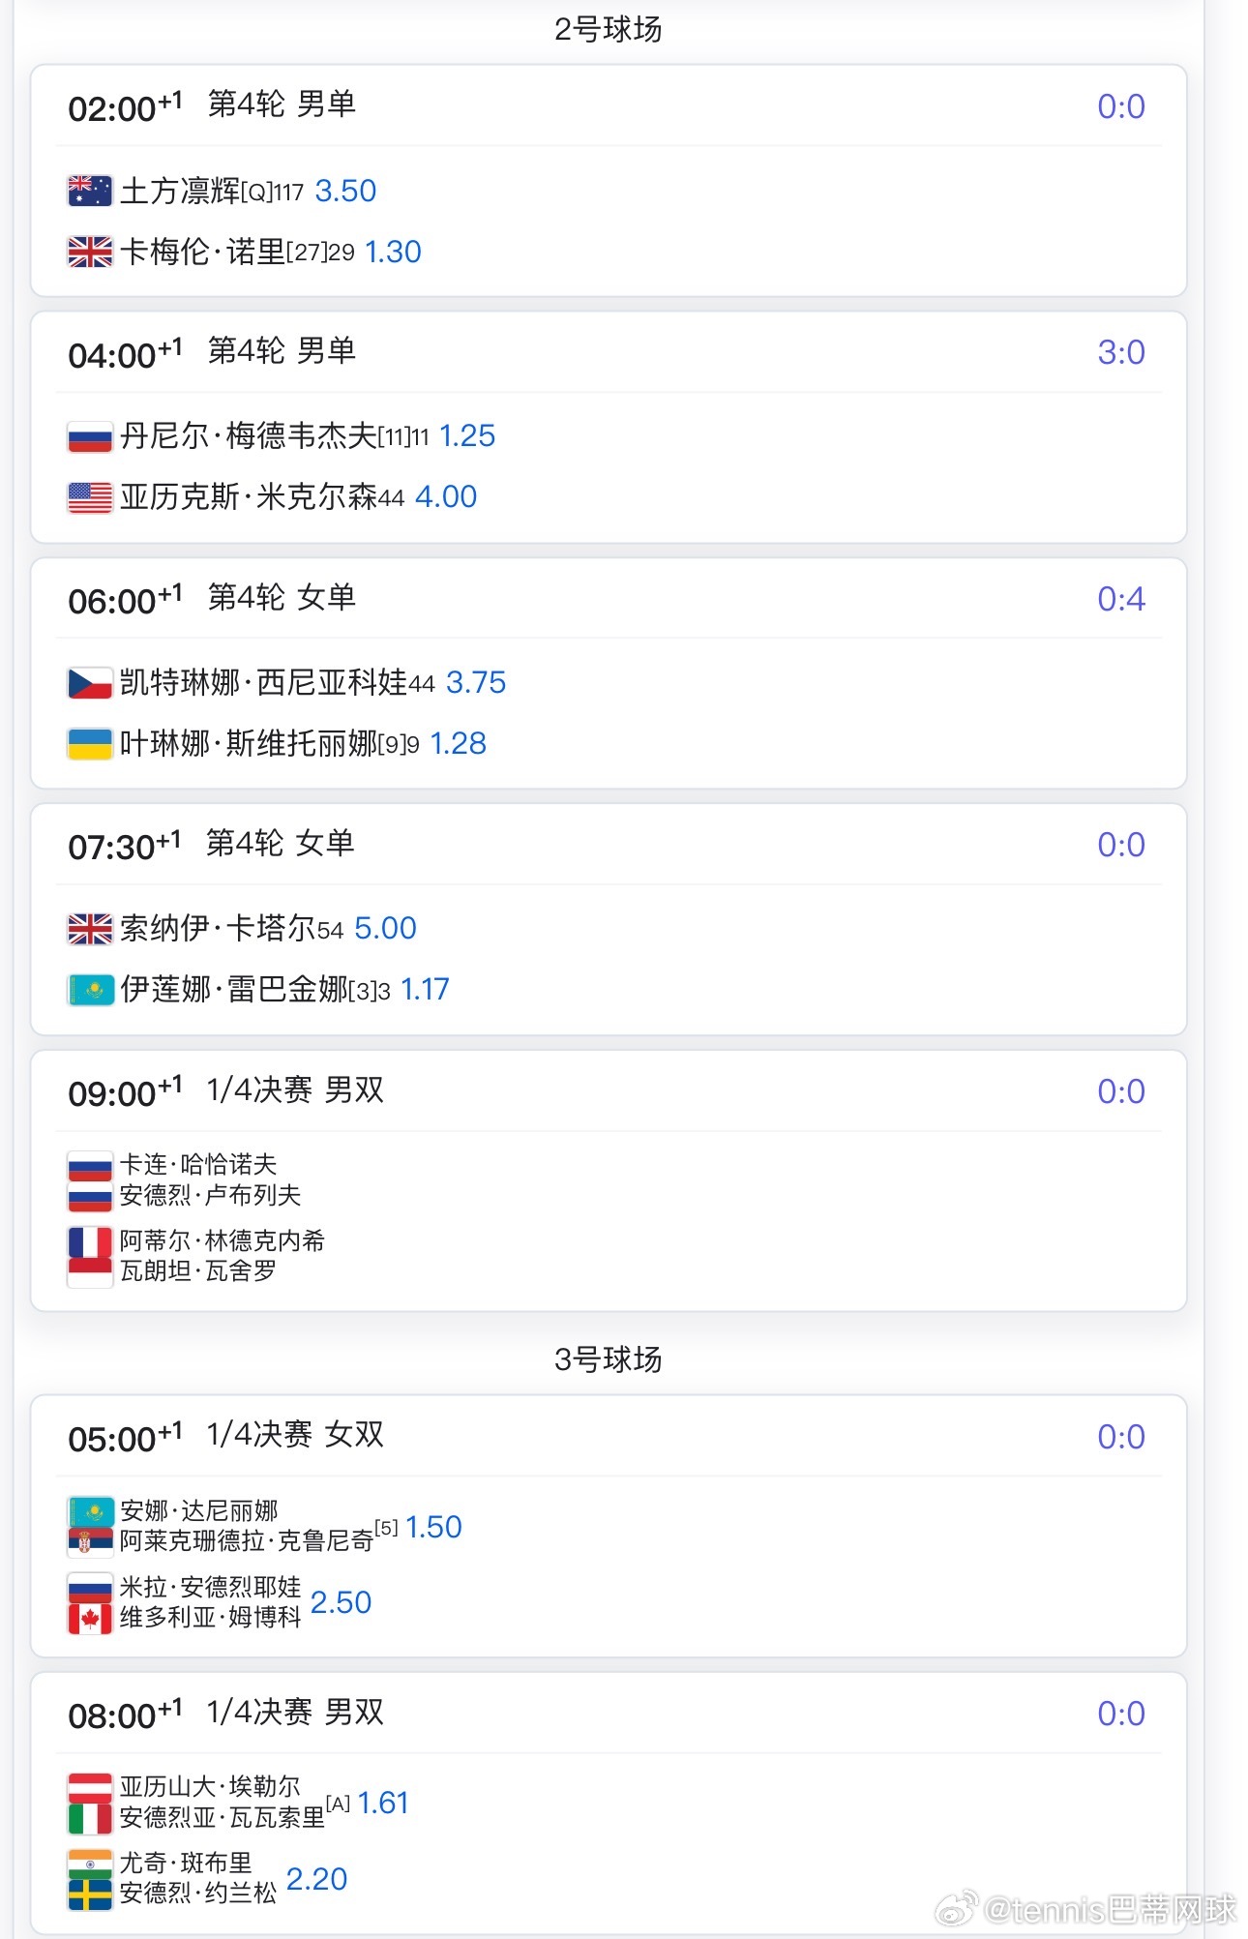Open the 09:00 men's doubles quarterfinal card
Viewport: 1248px width, 1939px height.
609,1180
